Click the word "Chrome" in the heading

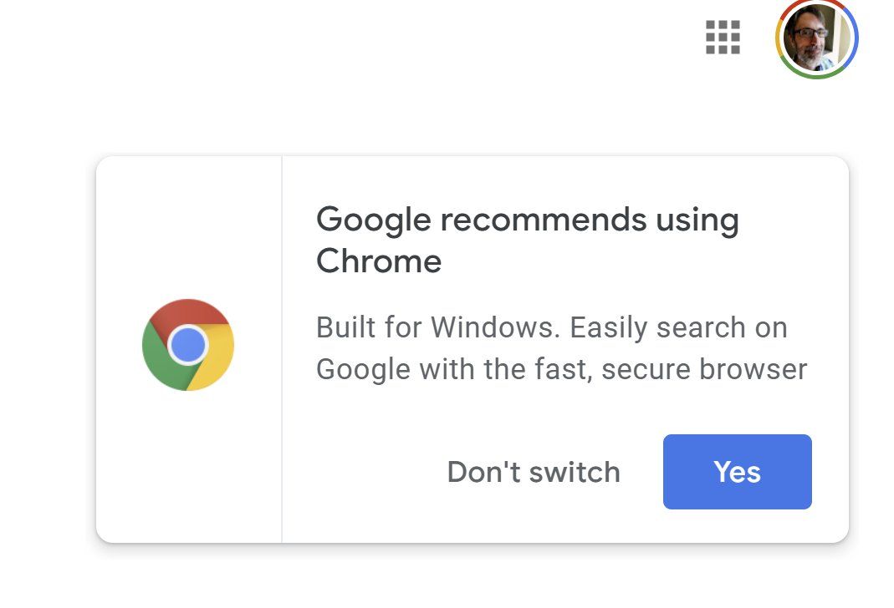coord(379,261)
